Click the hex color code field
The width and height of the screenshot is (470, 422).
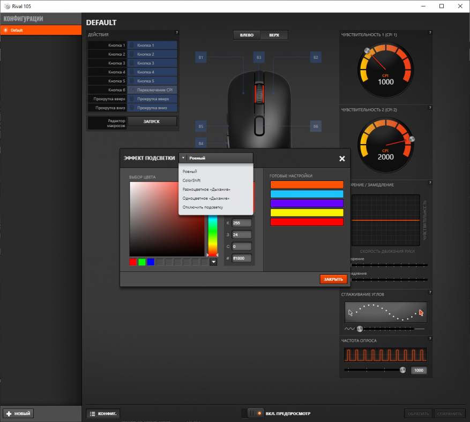tap(242, 258)
